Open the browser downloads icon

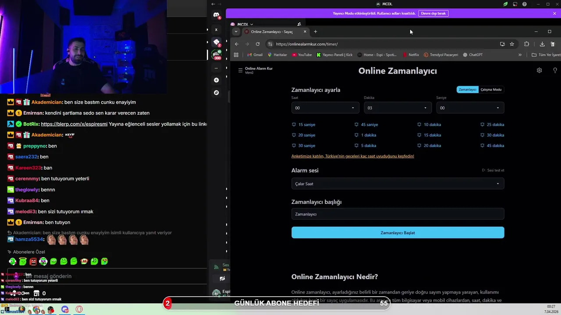tap(542, 44)
